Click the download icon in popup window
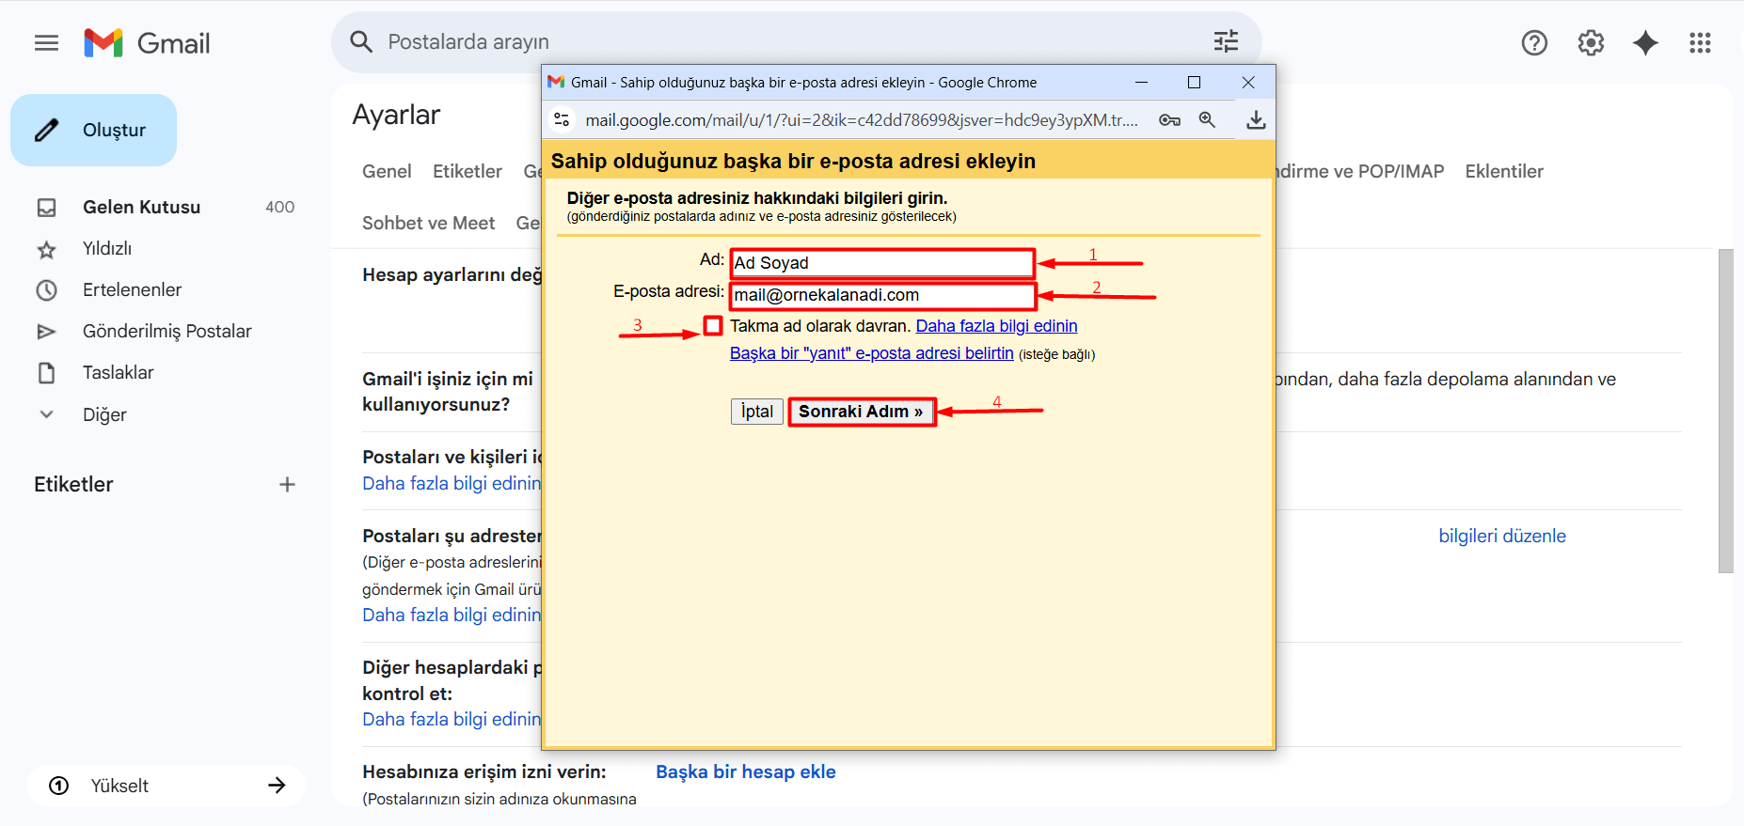Image resolution: width=1744 pixels, height=826 pixels. tap(1256, 120)
